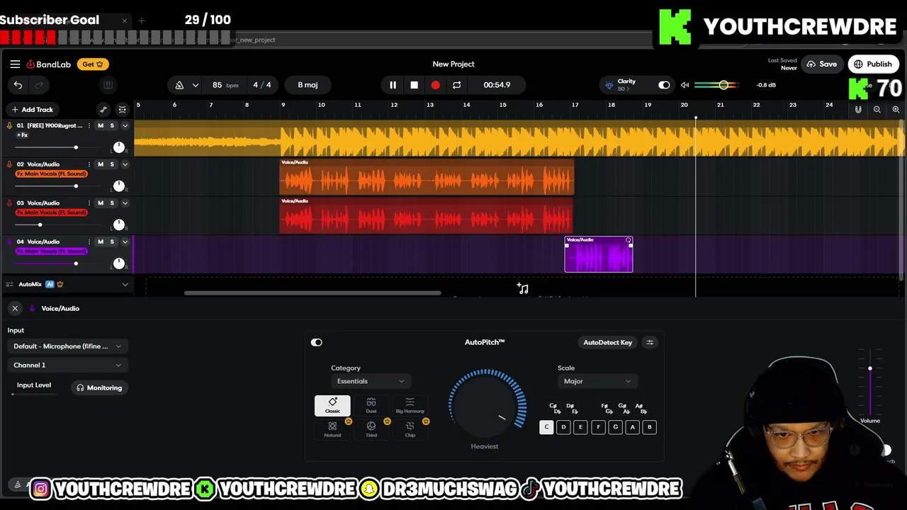Expand the metronome options chevron
907x510 pixels.
point(195,85)
